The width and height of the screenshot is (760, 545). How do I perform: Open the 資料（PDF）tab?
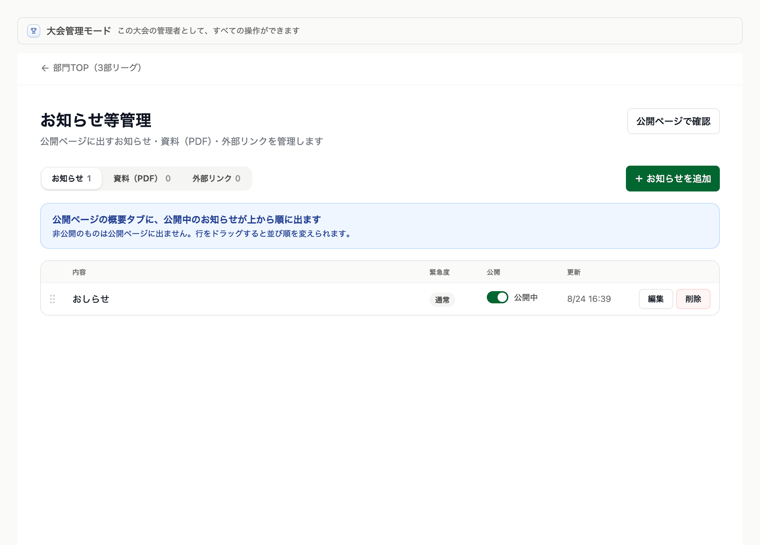[x=142, y=179]
